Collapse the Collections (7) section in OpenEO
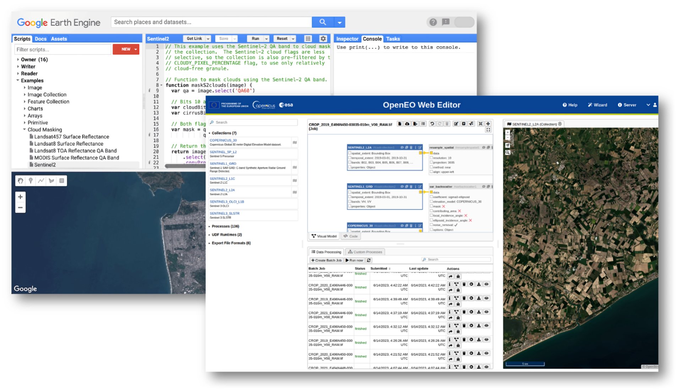The height and width of the screenshot is (389, 676). tap(210, 133)
